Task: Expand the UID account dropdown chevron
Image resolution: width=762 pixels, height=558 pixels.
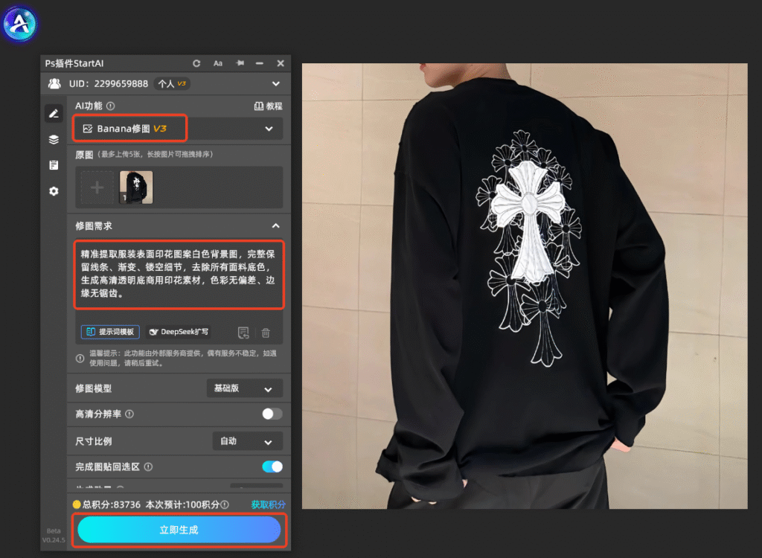Action: click(276, 83)
